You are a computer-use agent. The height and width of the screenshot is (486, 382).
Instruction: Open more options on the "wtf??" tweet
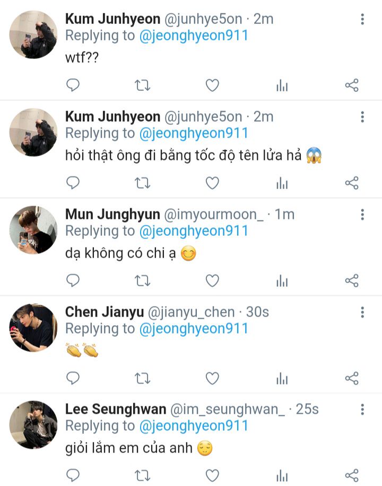tap(362, 20)
